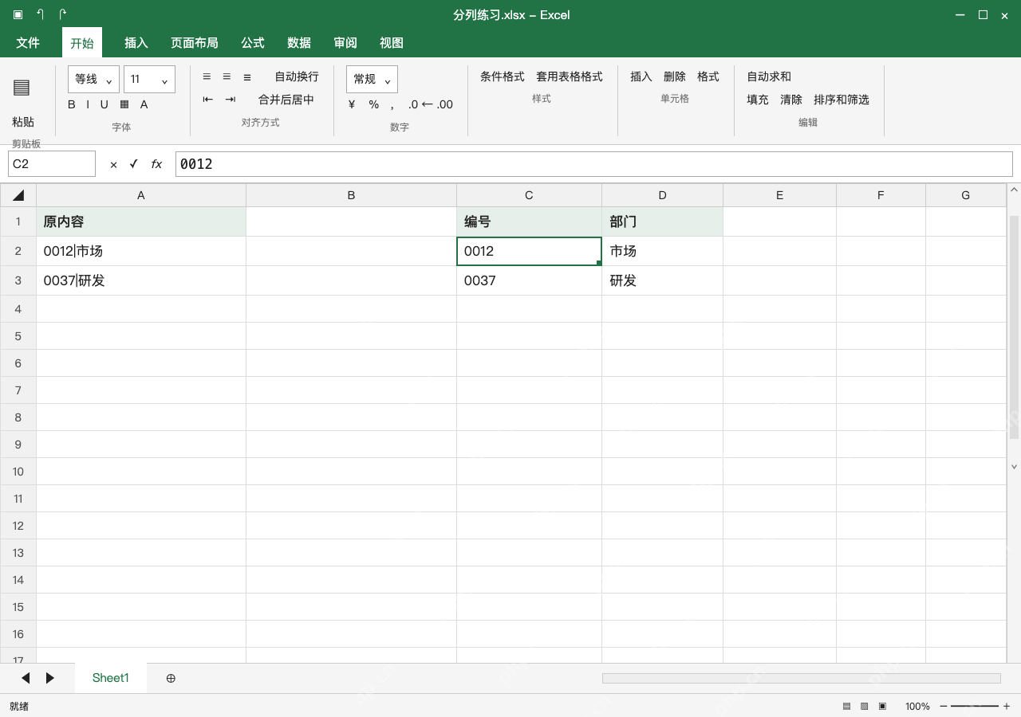Switch to the 公式 ribbon tab
This screenshot has width=1021, height=717.
tap(253, 43)
